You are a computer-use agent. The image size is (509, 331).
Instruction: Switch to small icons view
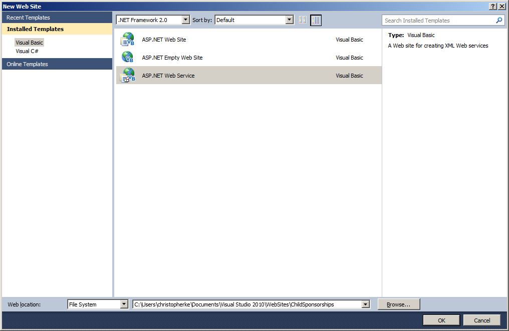[303, 20]
